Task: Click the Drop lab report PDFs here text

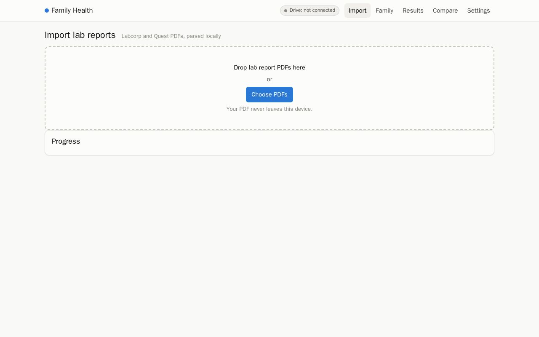Action: pos(269,67)
